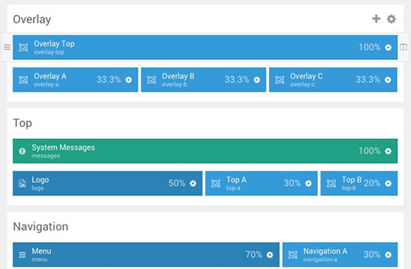Open Overlay Top particle settings gear
This screenshot has width=411, height=269.
point(388,48)
